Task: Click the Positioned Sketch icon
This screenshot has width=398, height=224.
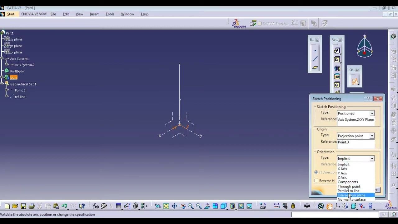Action: (x=355, y=82)
